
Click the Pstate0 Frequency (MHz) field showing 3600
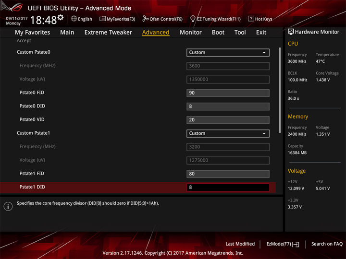(x=228, y=66)
